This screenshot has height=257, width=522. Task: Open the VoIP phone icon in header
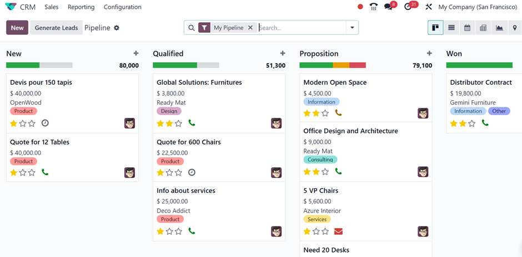coord(374,7)
